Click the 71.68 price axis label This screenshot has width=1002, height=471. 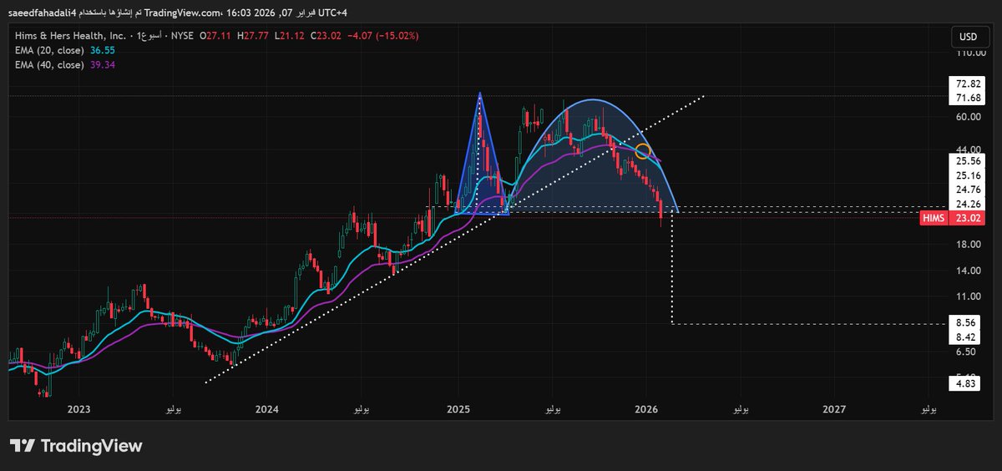pos(968,98)
